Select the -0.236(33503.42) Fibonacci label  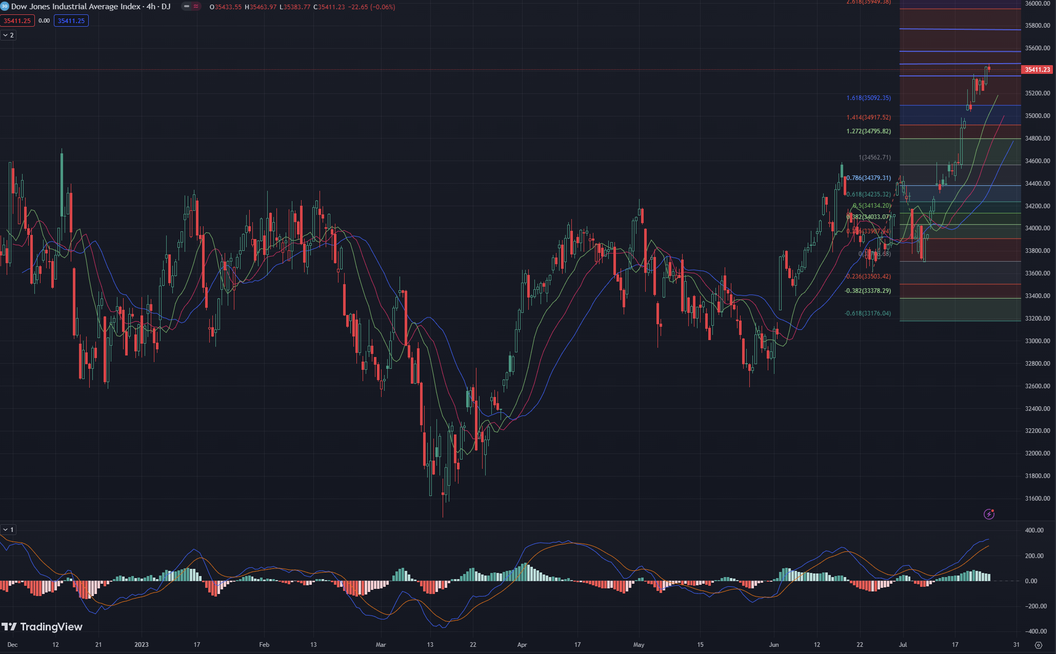pyautogui.click(x=868, y=276)
